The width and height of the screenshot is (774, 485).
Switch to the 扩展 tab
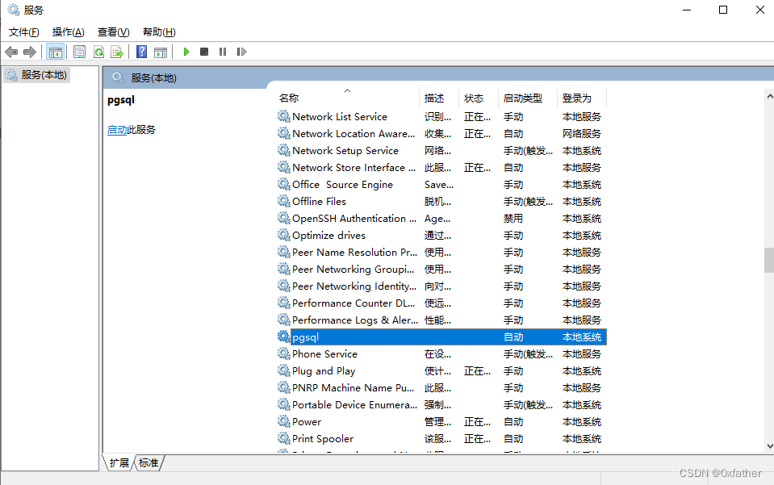(121, 462)
